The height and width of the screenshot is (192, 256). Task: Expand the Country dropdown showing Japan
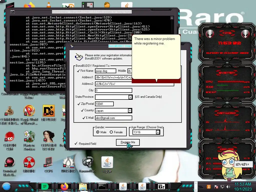pos(130,111)
